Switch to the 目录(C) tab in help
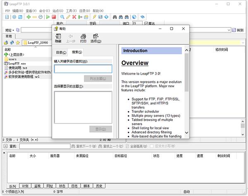248x196 pixels. pos(61,52)
